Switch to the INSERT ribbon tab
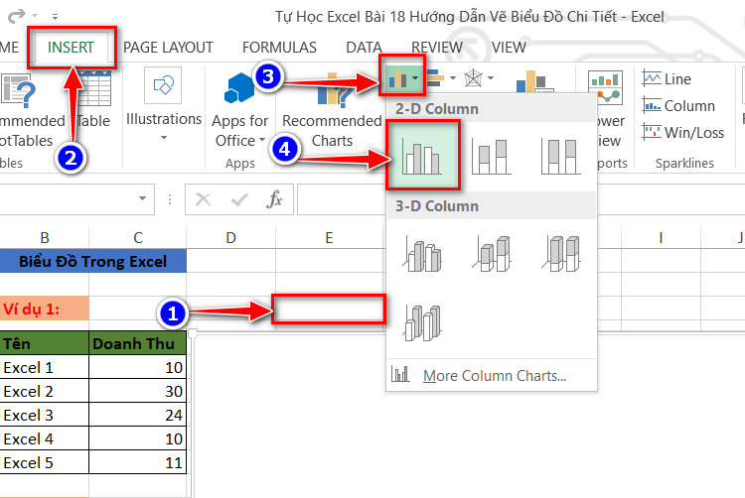 coord(71,48)
